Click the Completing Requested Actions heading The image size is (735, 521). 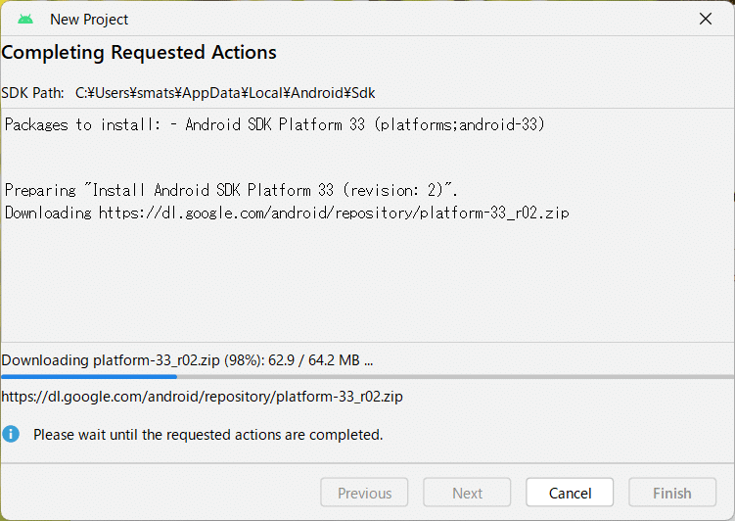tap(139, 52)
